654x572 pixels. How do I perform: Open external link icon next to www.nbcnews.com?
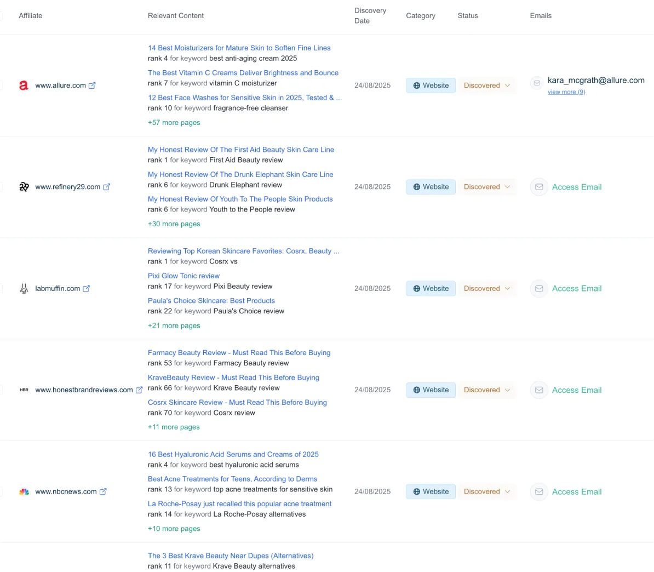point(103,491)
